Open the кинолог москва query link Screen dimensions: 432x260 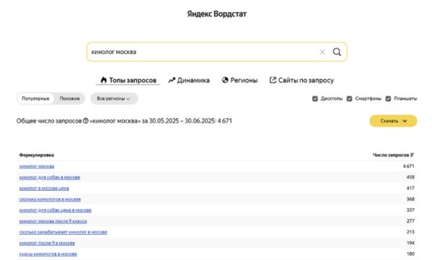click(x=37, y=166)
